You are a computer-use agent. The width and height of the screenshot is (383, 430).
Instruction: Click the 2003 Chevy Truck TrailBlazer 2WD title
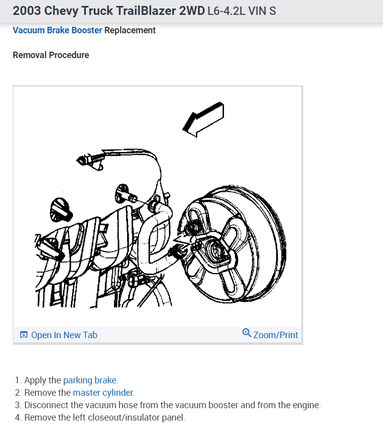109,11
